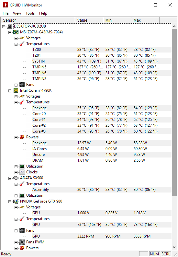Viewport: 178px width, 257px height.
Task: Click the Min column header
Action: coord(117,20)
